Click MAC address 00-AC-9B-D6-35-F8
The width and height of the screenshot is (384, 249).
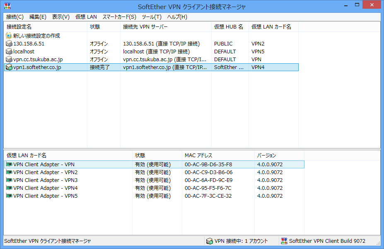pyautogui.click(x=208, y=164)
